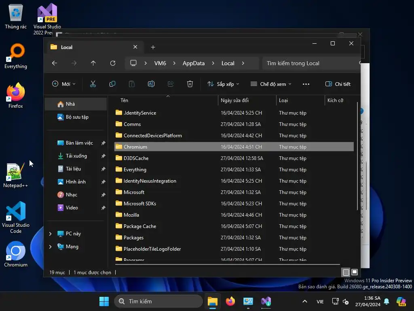Select the Everything desktop shortcut

(16, 56)
